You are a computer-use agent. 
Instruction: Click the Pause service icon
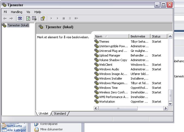point(70,18)
